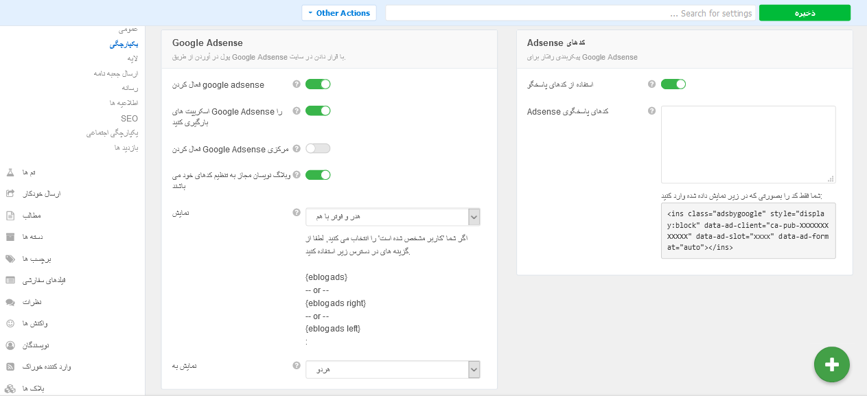Toggle the load Google Adsense scripts switch
Screen dimensions: 867x396
(x=318, y=110)
